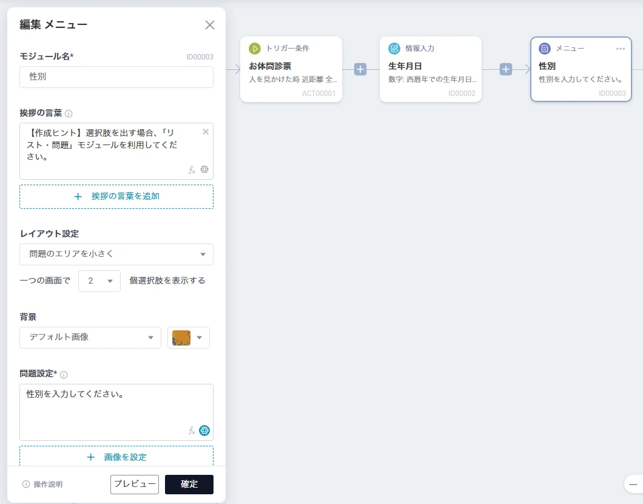Viewport: 643px width, 504px height.
Task: Add a greeting via 挨拶の言葉を追加
Action: [116, 197]
